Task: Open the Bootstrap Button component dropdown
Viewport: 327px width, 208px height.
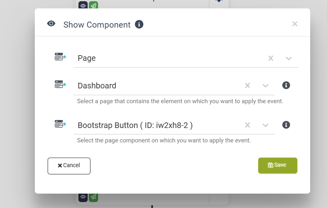Action: 265,125
